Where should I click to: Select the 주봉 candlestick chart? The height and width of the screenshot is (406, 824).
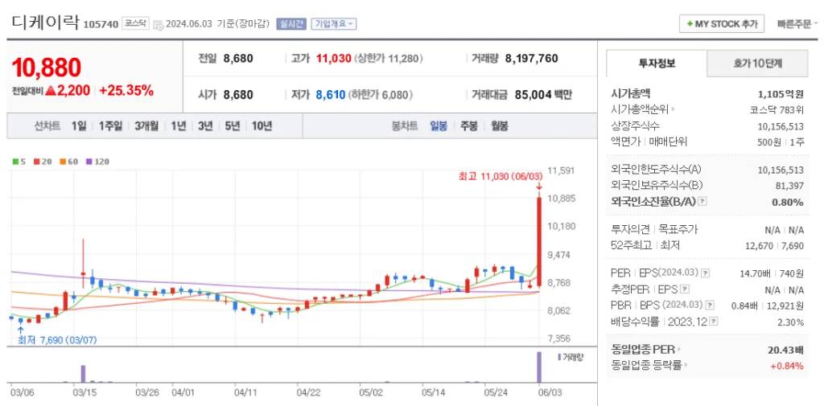point(469,126)
